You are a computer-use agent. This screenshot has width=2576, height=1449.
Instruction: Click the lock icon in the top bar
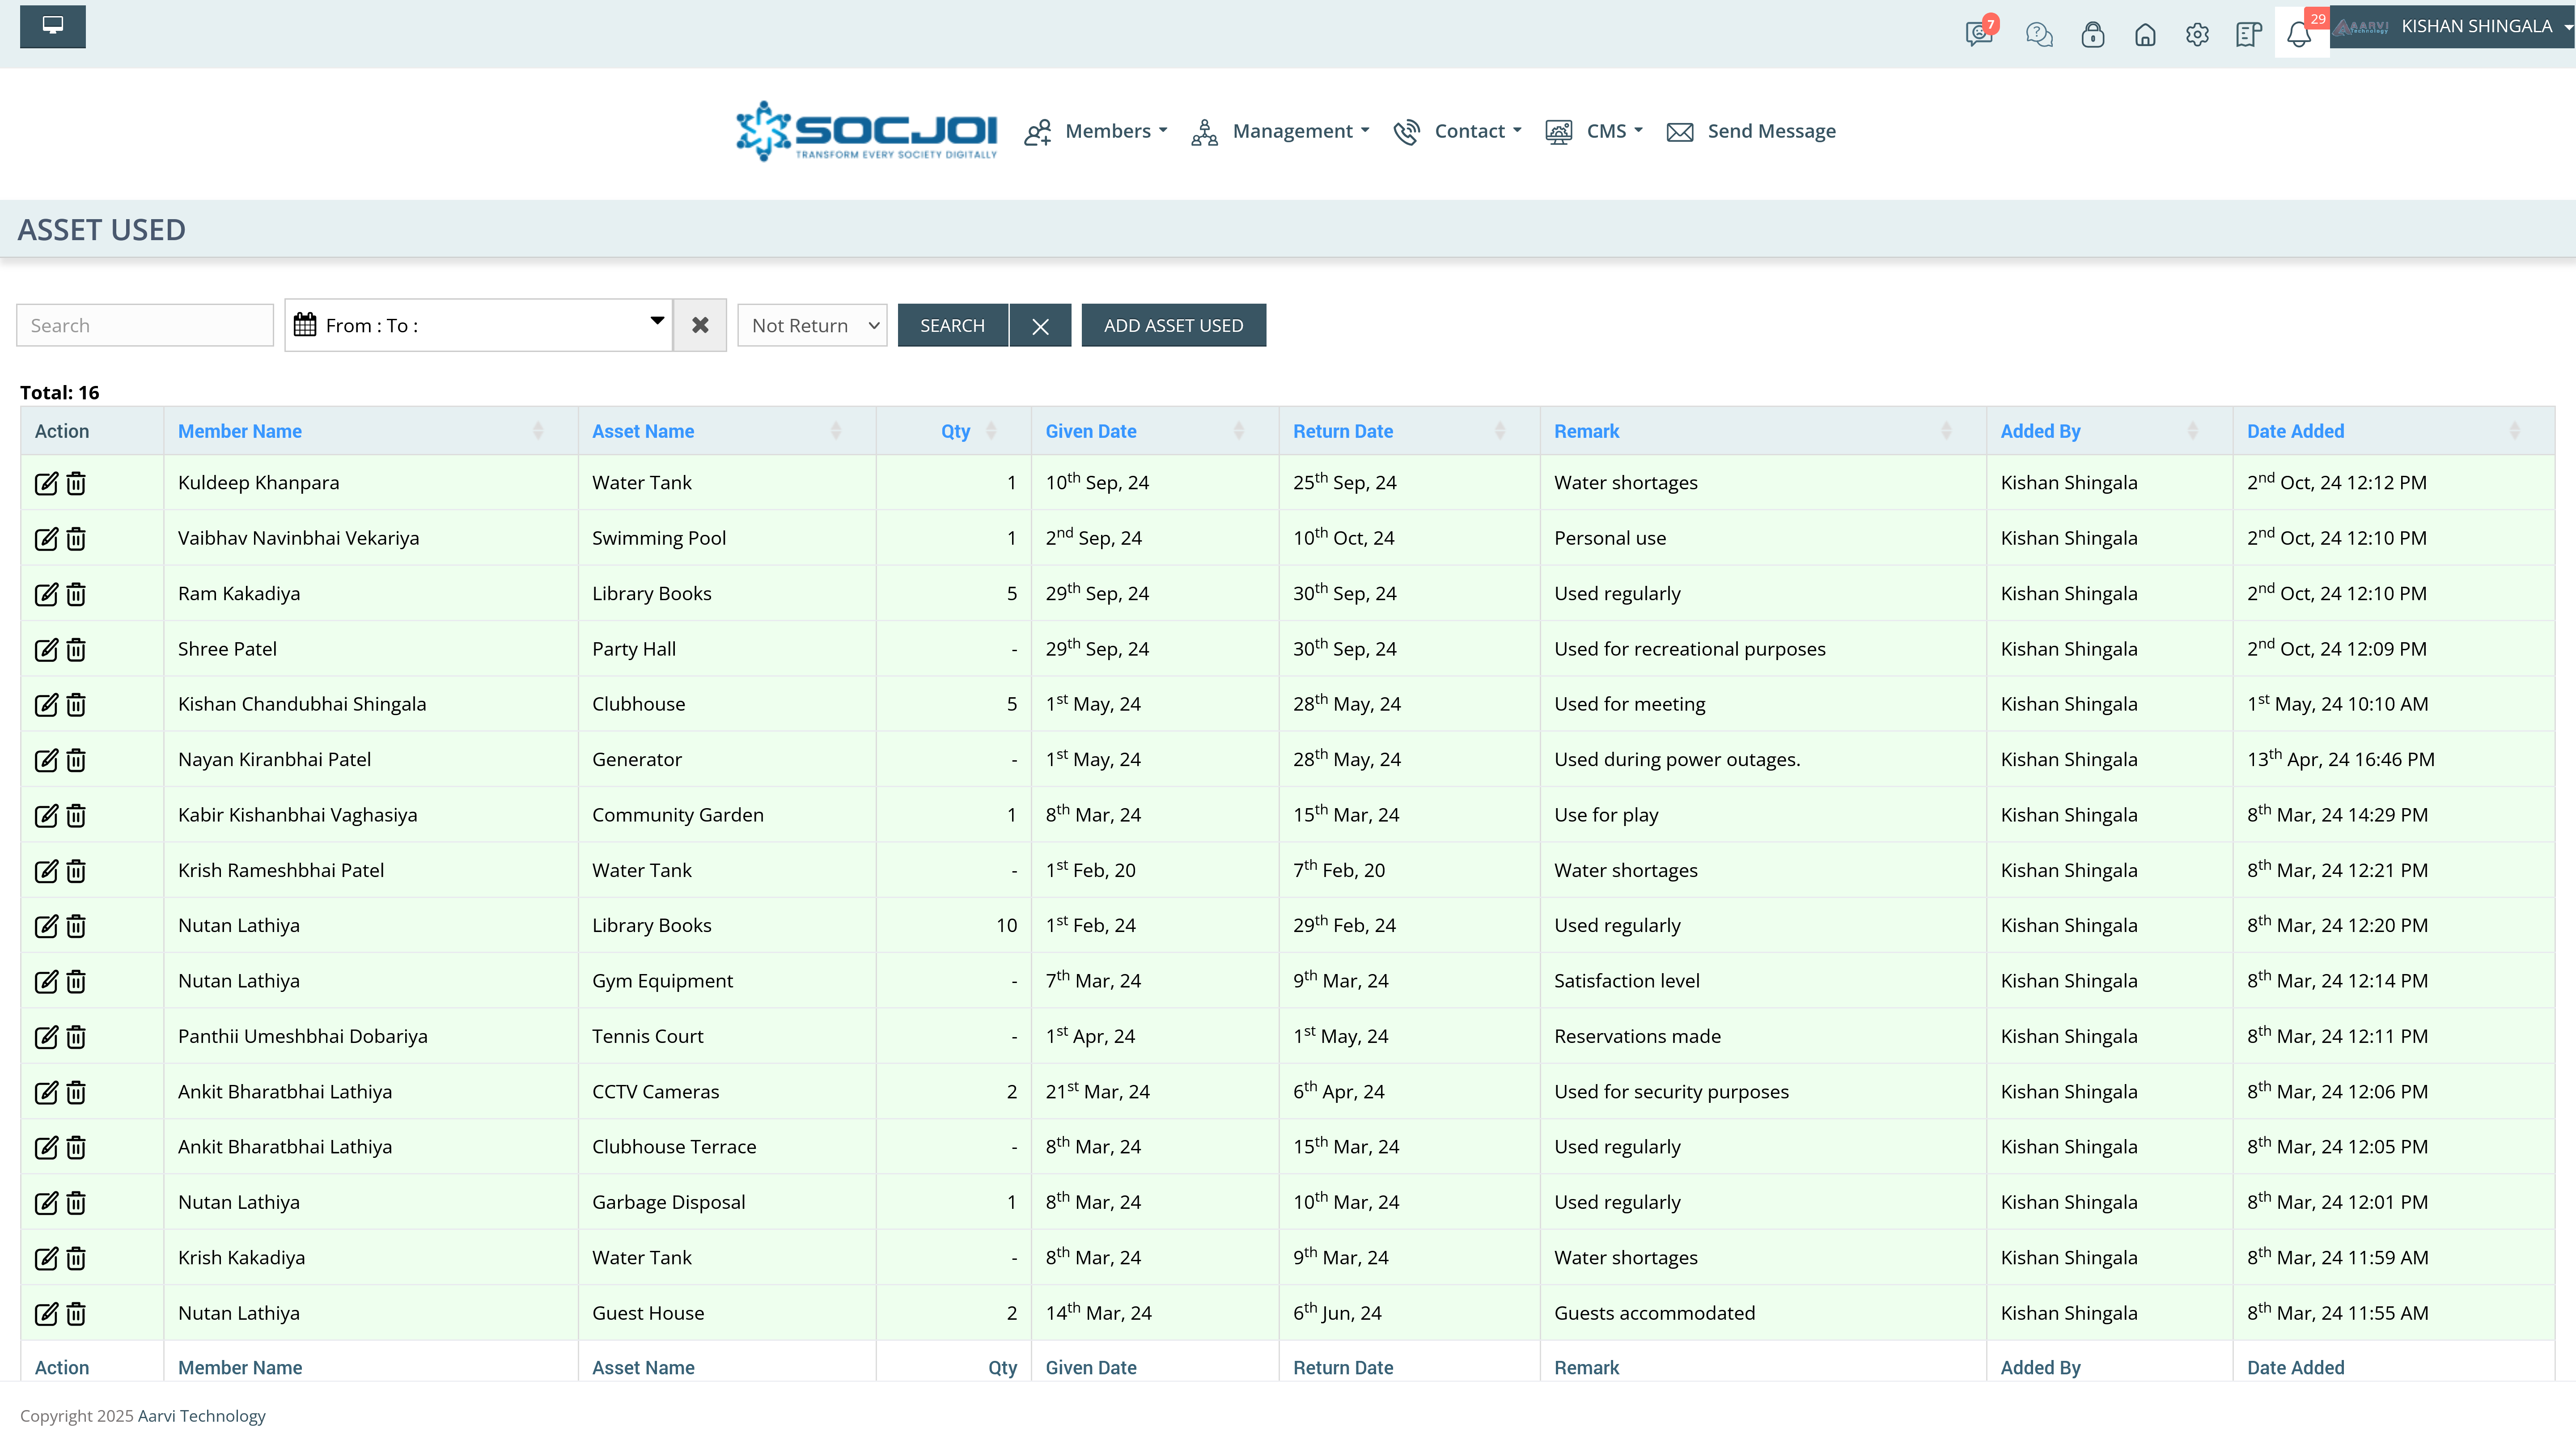pos(2093,35)
